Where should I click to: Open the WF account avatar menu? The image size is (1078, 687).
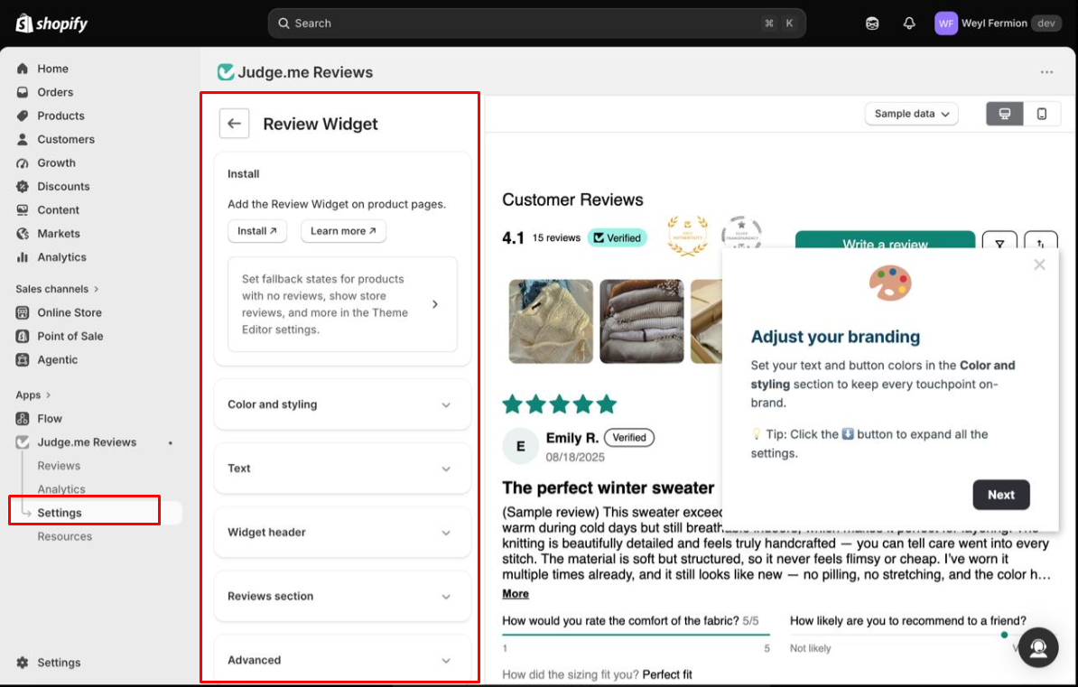(x=946, y=23)
